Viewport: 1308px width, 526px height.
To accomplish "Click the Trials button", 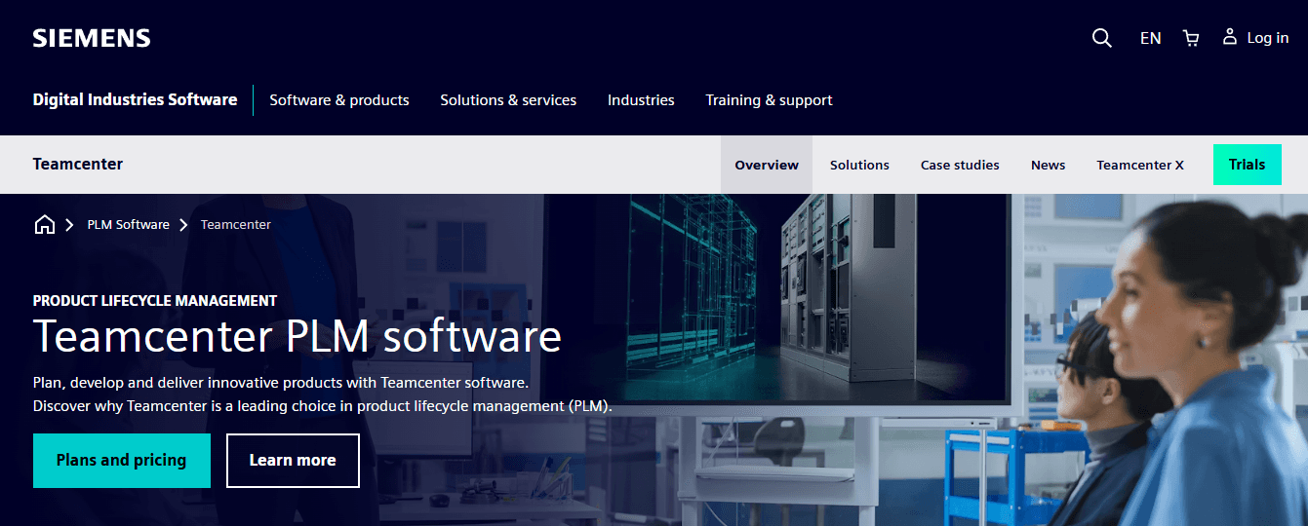I will coord(1247,165).
